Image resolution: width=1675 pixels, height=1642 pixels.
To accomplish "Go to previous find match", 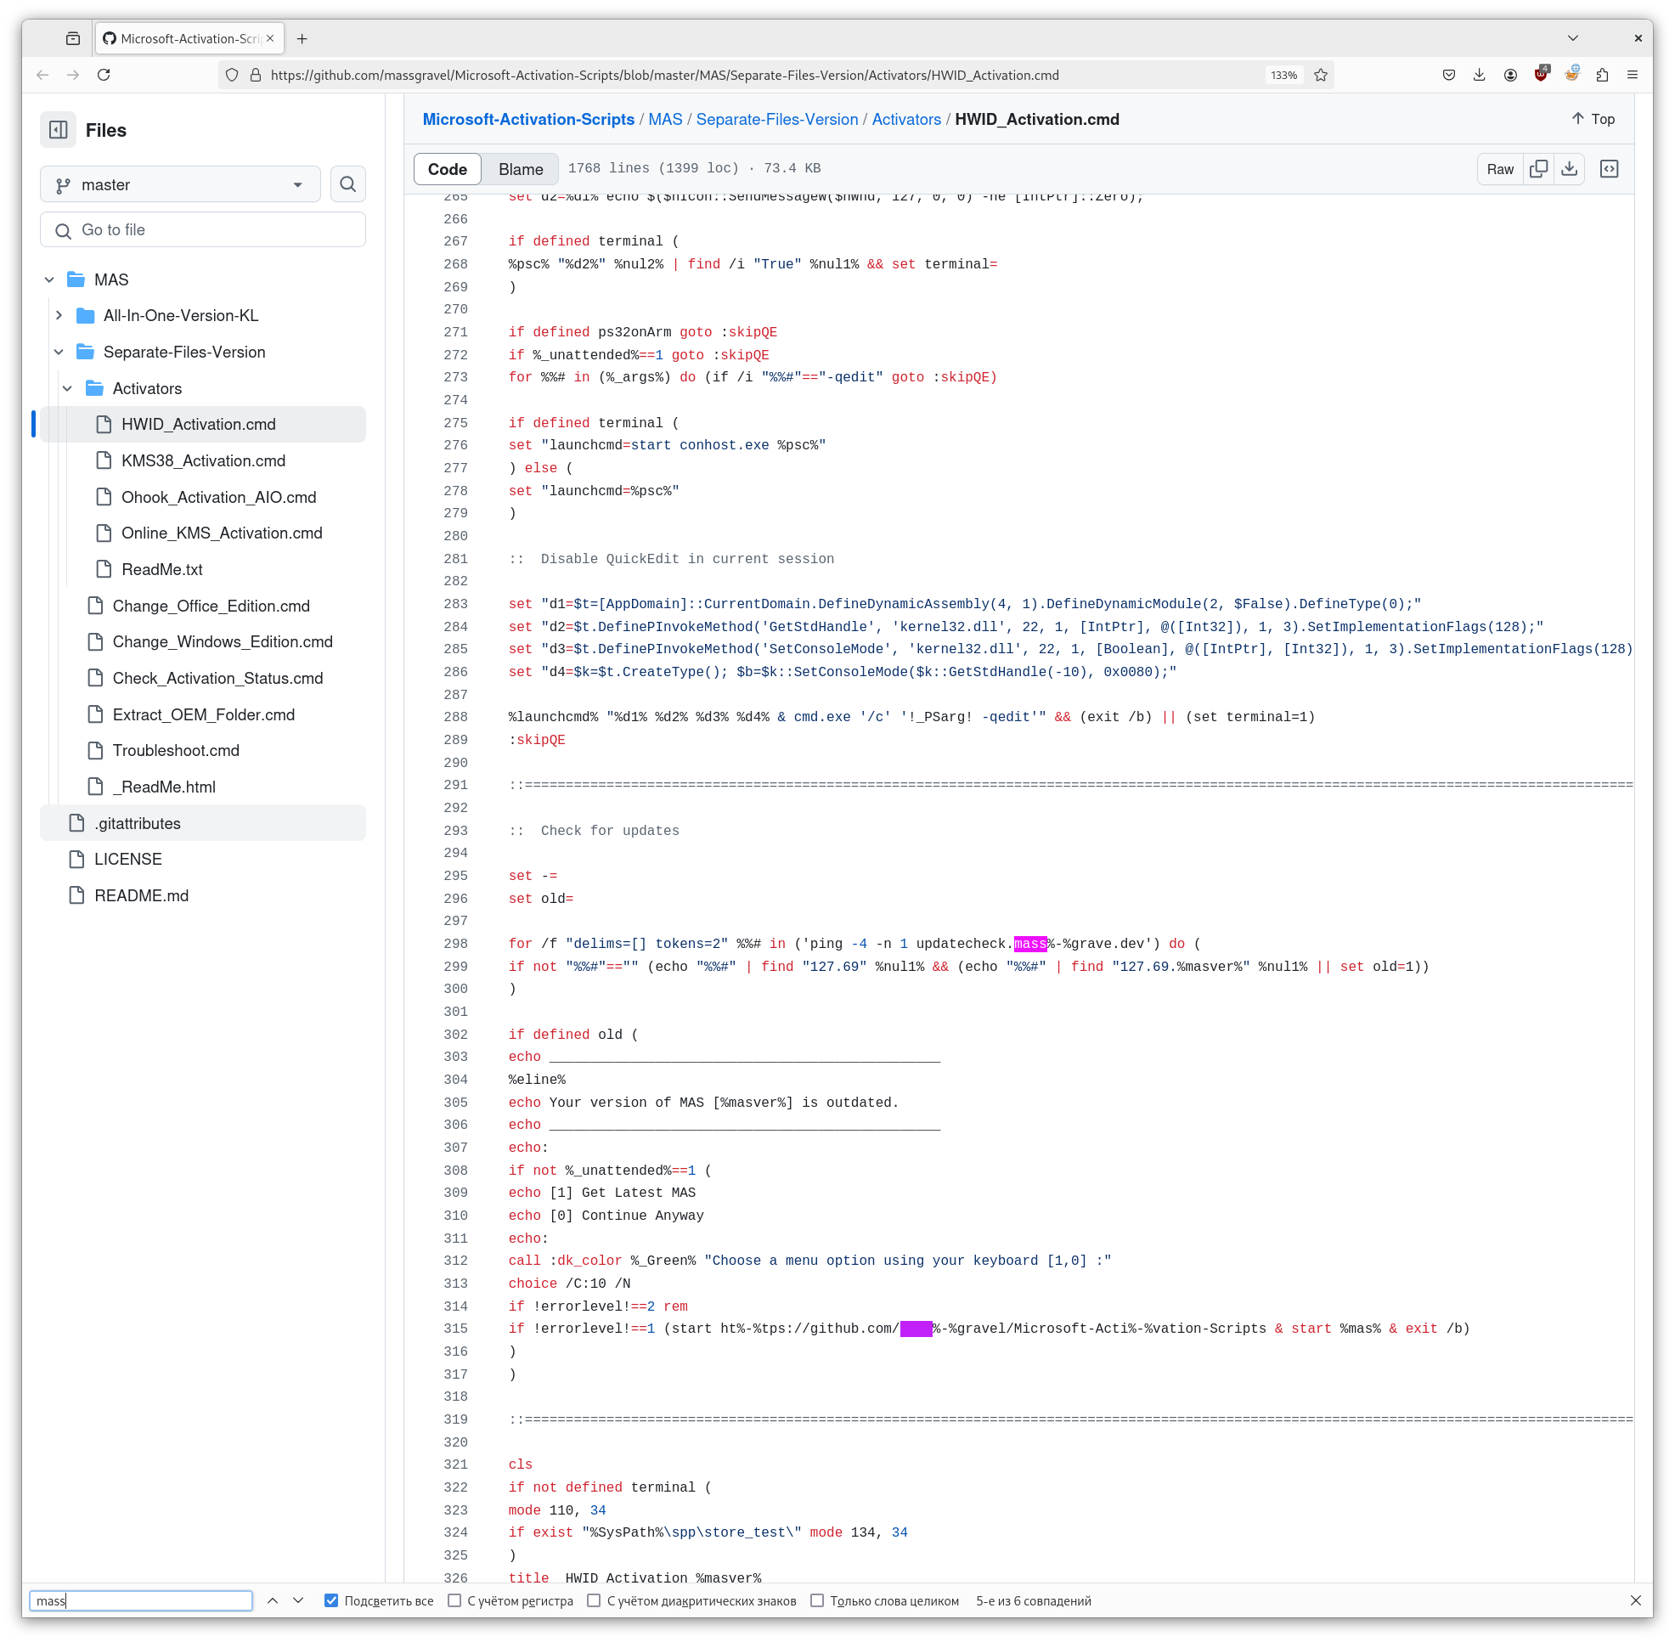I will 273,1601.
